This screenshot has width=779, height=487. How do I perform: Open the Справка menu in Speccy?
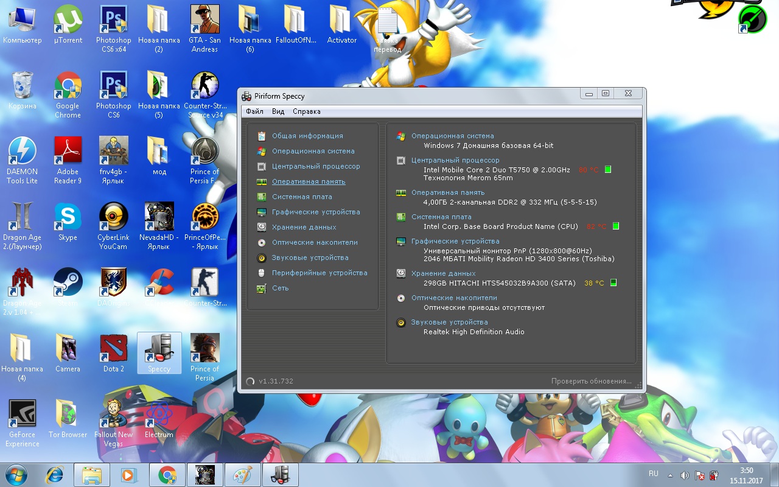click(307, 111)
